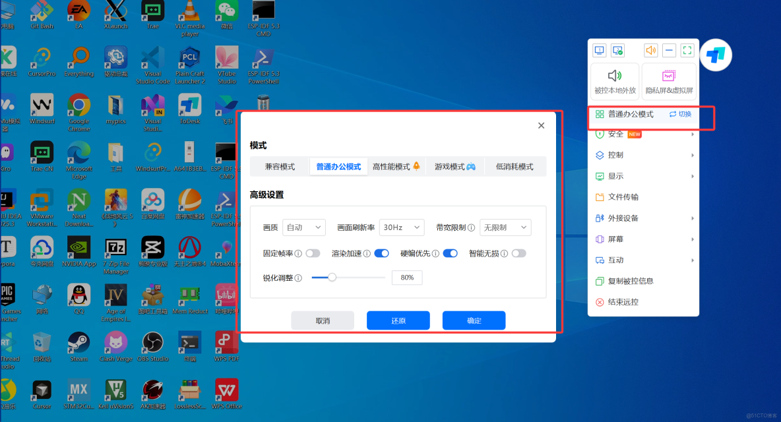Open the 画面刷新率 refresh rate dropdown

[401, 227]
